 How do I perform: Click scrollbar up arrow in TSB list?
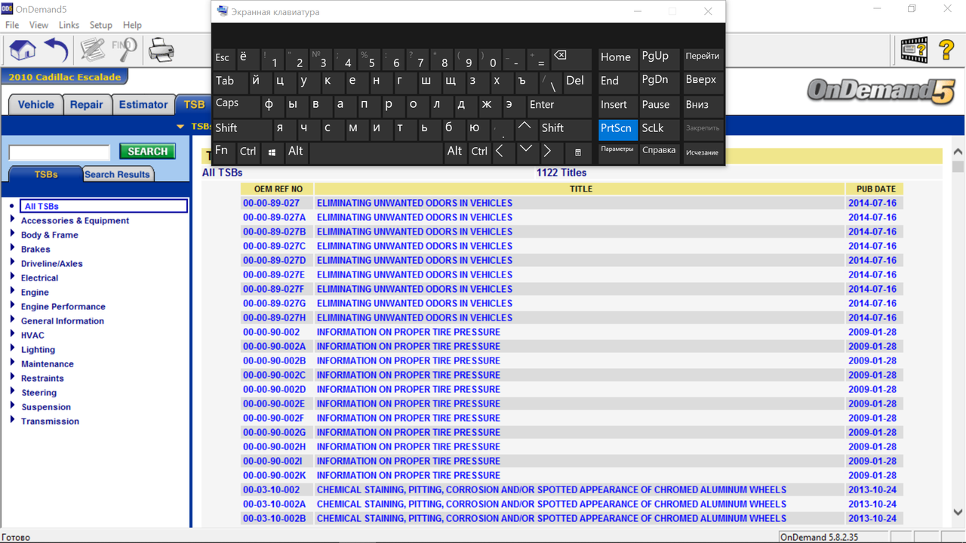(x=958, y=152)
